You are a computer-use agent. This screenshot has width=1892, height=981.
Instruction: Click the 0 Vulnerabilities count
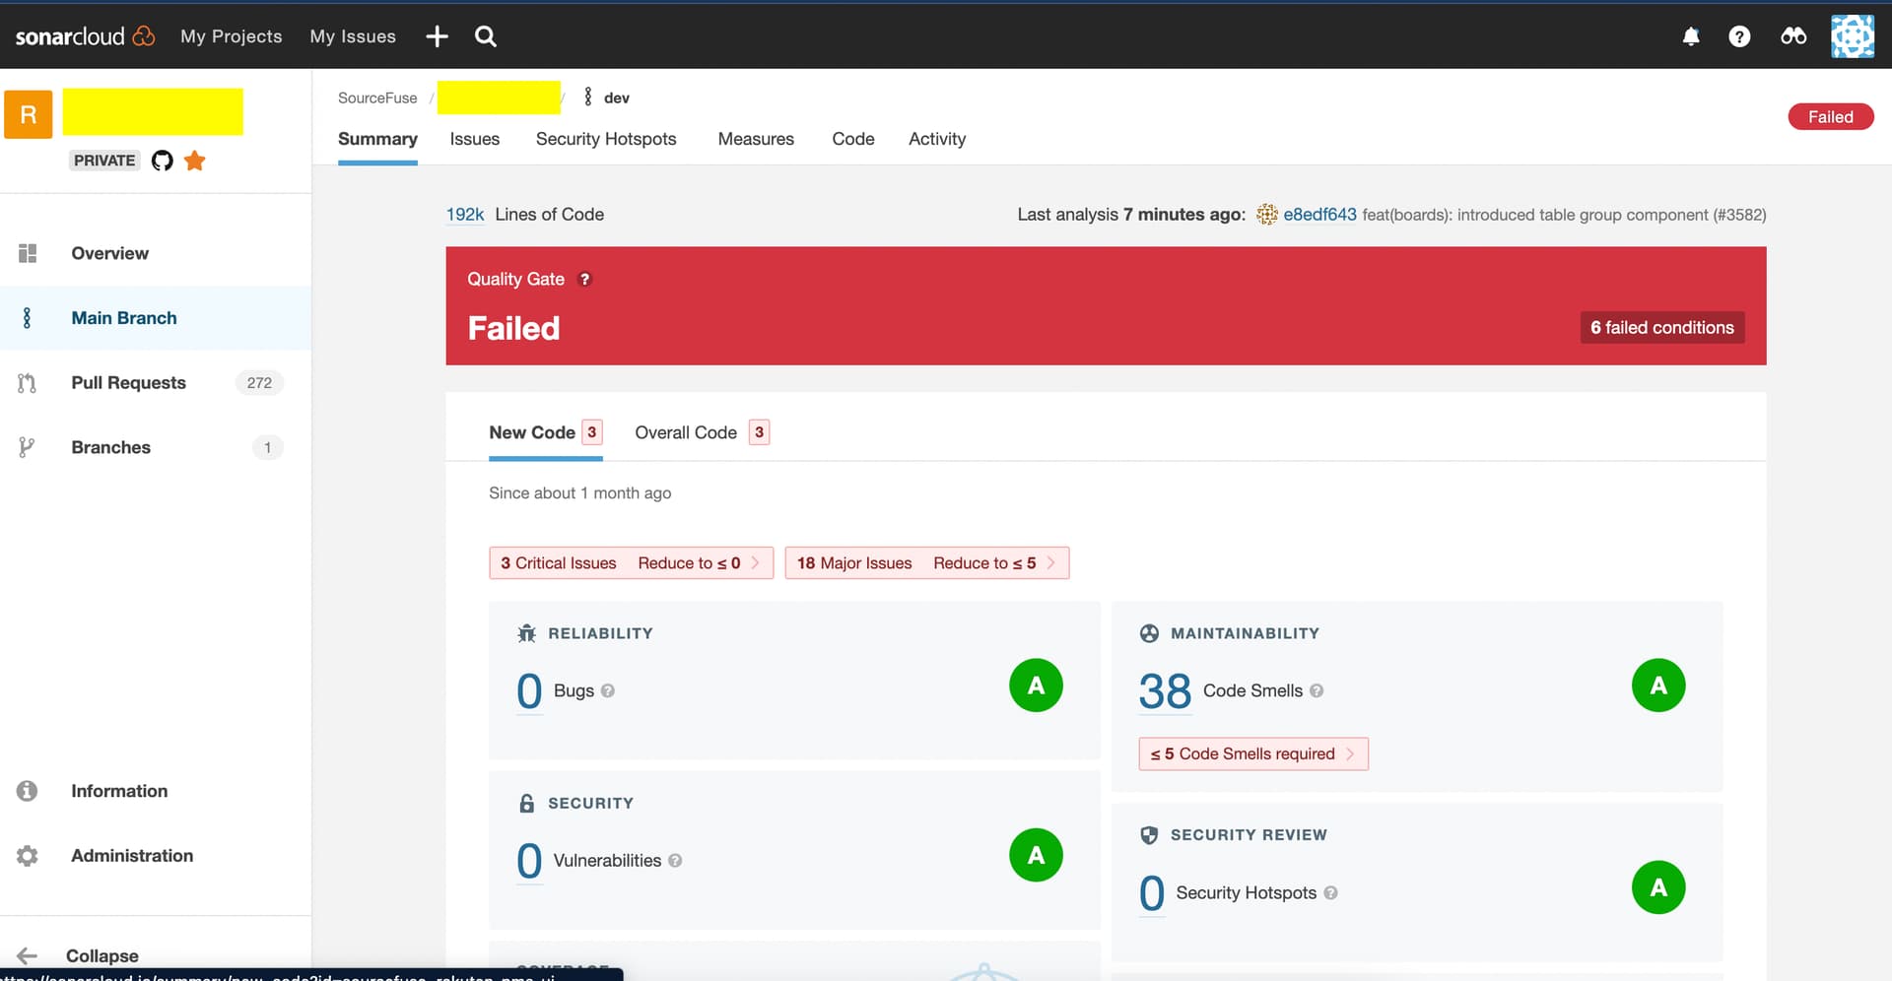pos(529,861)
